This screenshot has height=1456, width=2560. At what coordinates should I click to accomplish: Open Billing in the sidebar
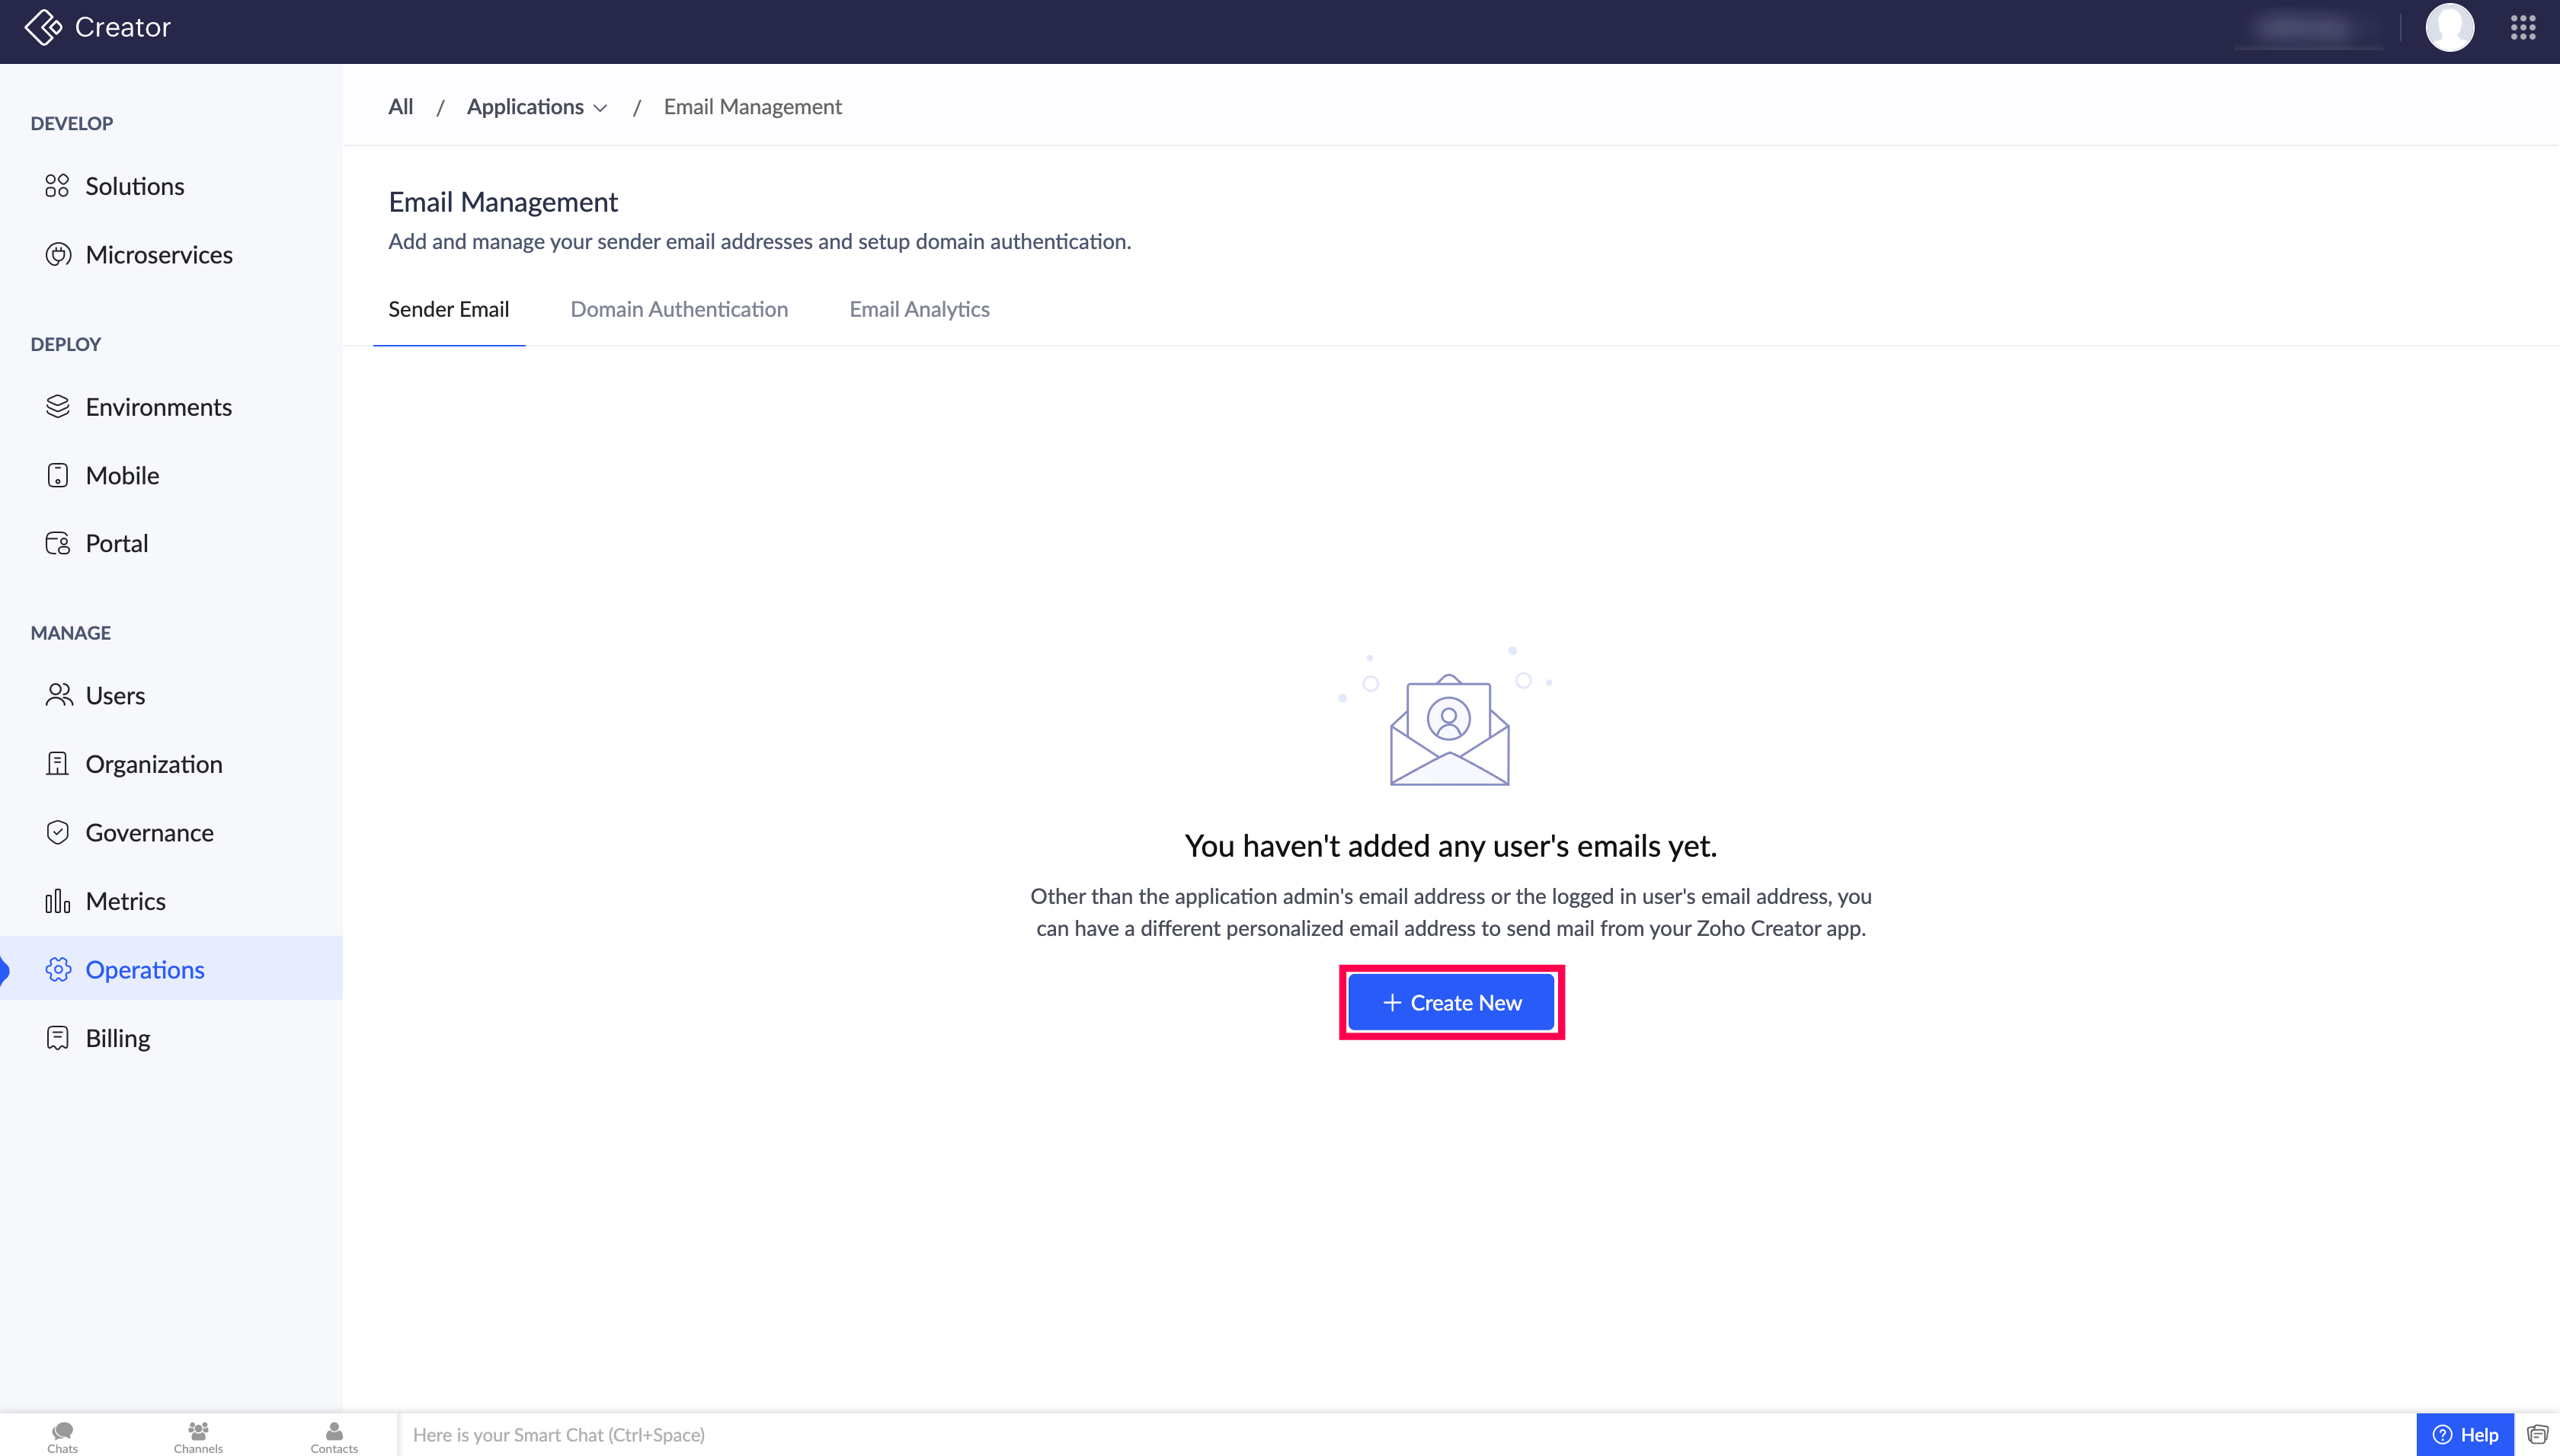pyautogui.click(x=118, y=1038)
